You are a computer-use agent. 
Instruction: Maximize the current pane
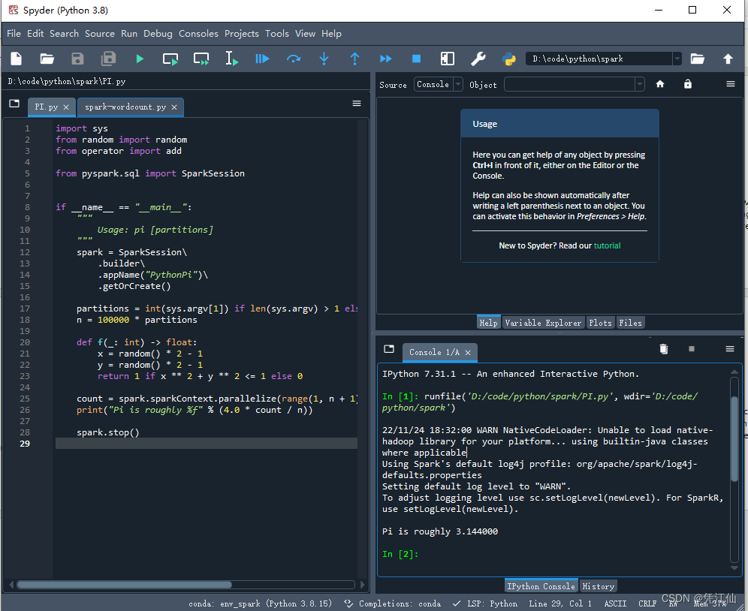(448, 59)
